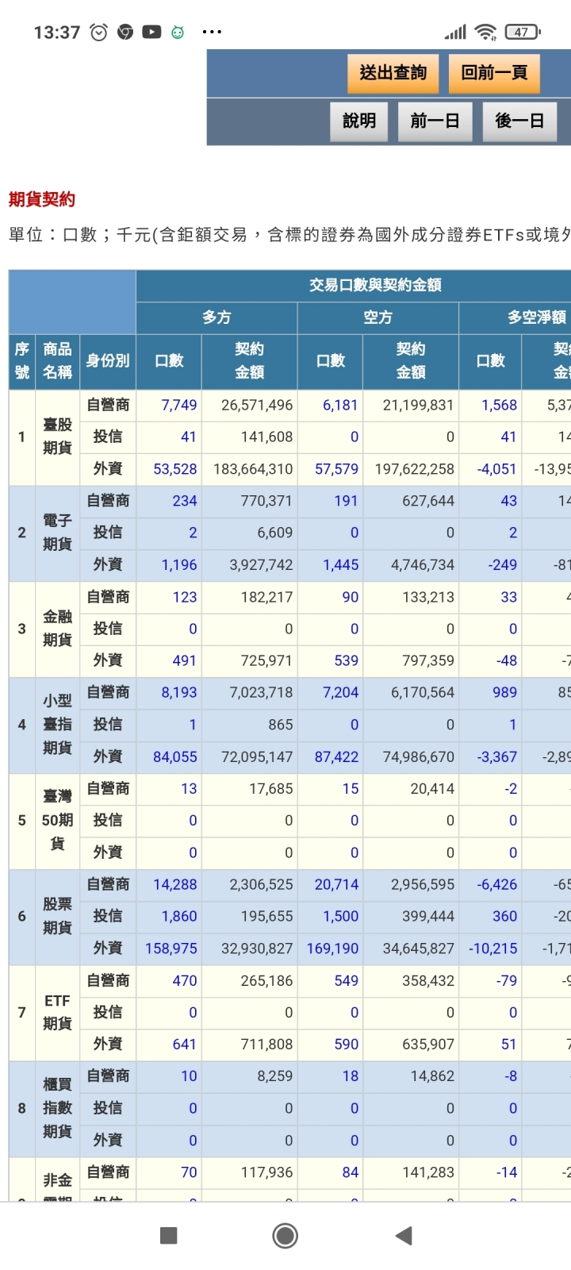Tap the alarm clock status icon
This screenshot has width=571, height=1270.
point(99,33)
